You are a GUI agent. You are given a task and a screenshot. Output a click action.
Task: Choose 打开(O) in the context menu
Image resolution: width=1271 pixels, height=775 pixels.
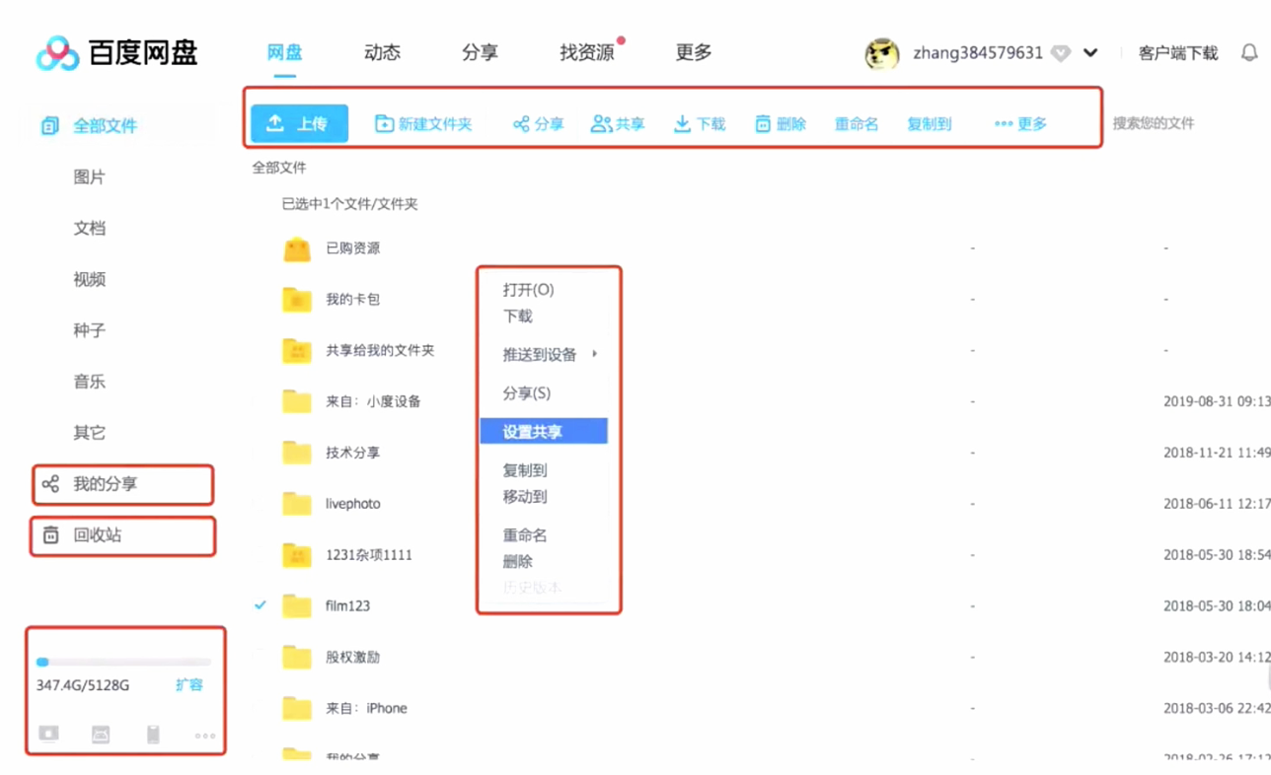tap(528, 290)
